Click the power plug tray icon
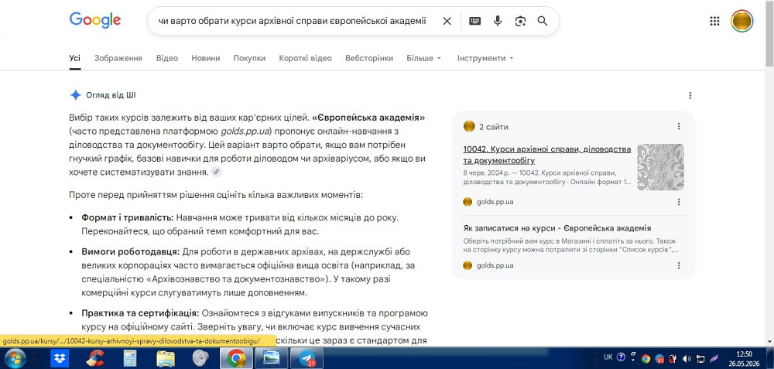Viewport: 774px width, 369px height. coord(673,359)
